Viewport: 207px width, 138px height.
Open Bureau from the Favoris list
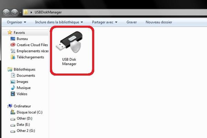(22, 39)
